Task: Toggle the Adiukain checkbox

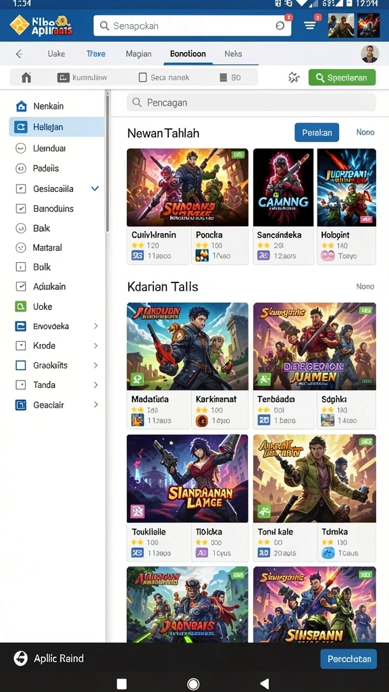Action: [21, 287]
